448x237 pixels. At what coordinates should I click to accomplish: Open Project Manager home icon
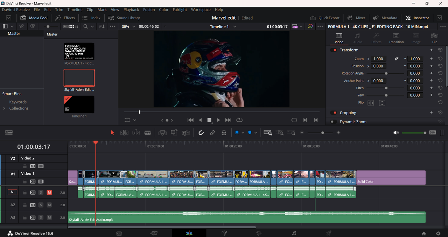point(424,233)
